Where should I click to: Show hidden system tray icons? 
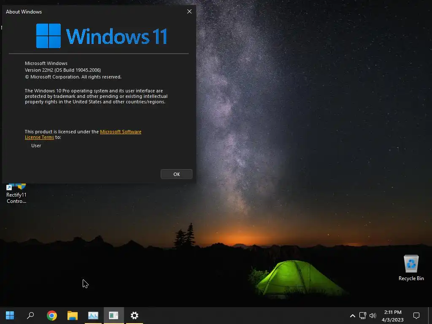[352, 316]
